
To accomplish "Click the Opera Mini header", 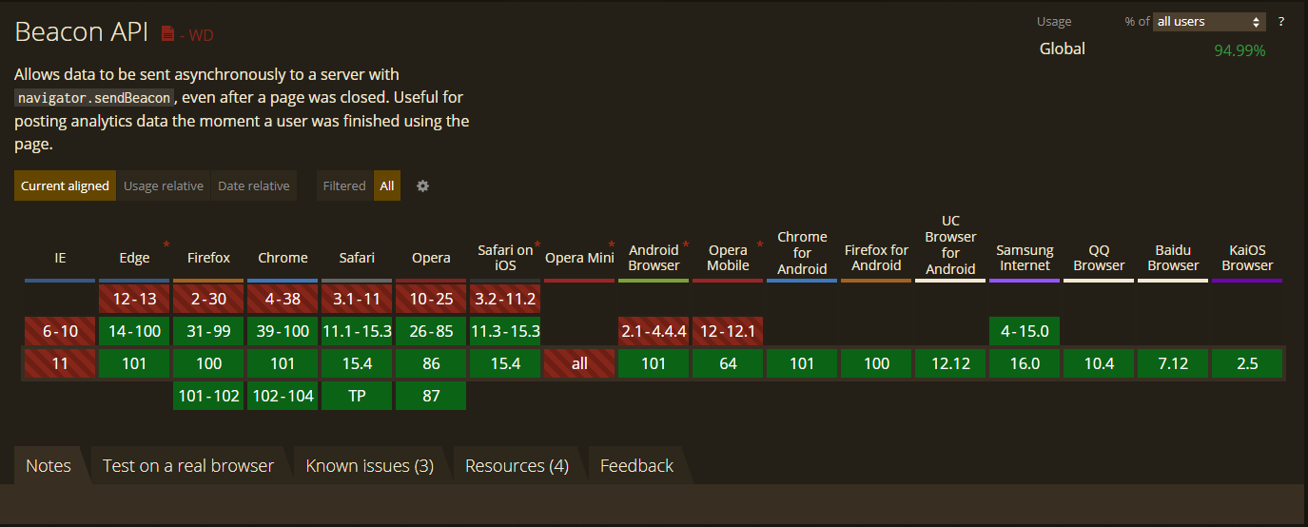I will click(x=579, y=258).
